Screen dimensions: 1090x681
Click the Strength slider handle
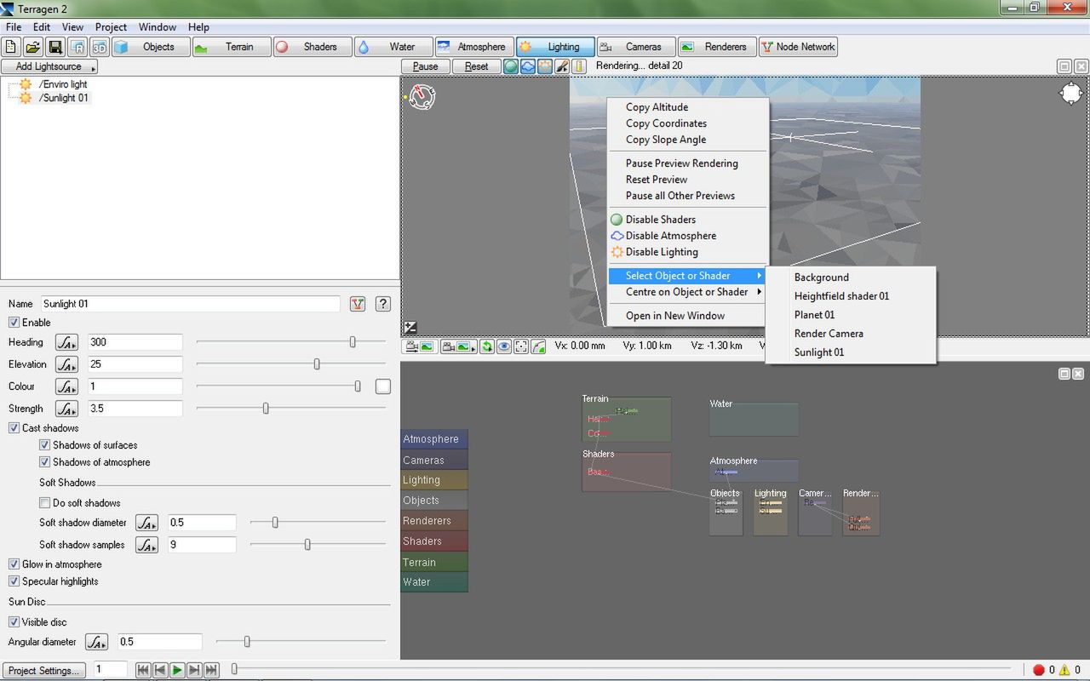(x=266, y=409)
